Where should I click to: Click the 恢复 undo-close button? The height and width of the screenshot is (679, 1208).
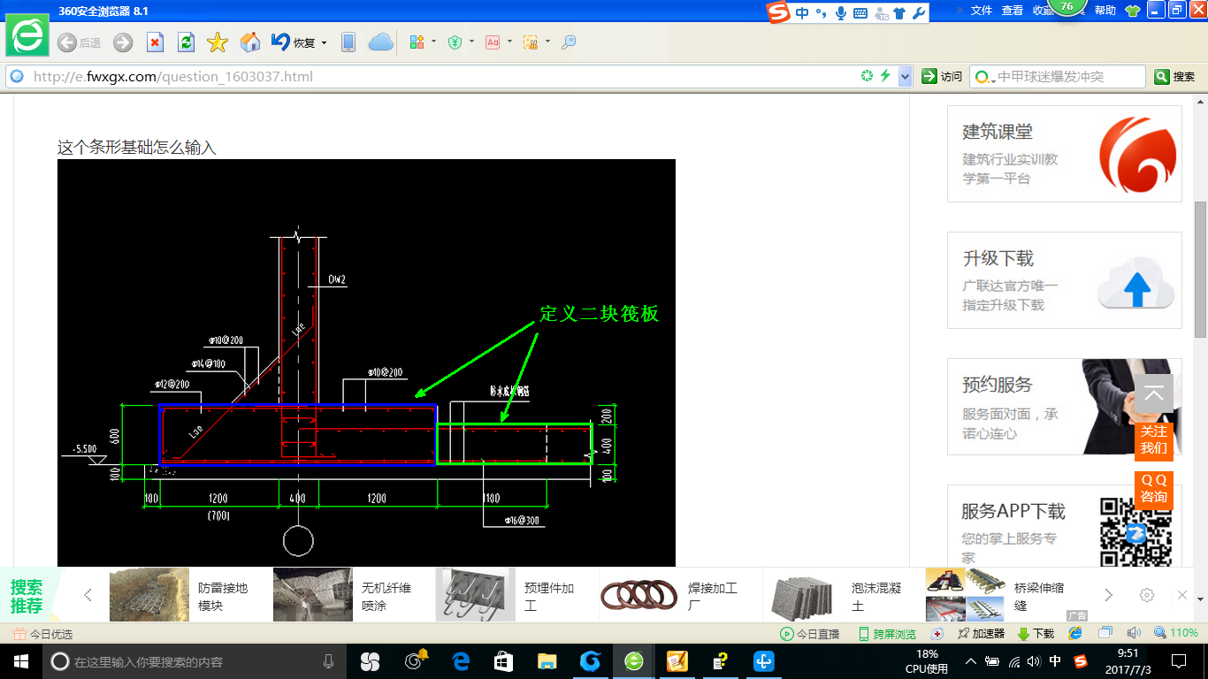click(293, 42)
